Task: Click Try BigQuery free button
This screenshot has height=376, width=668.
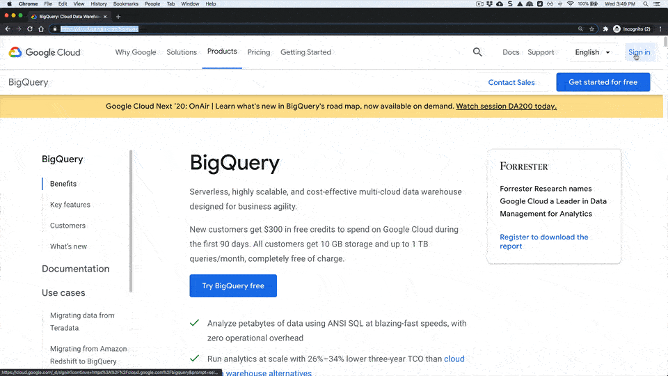Action: [233, 285]
